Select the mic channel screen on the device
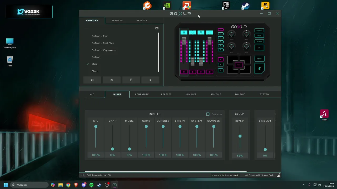The height and width of the screenshot is (189, 337). coord(184,33)
